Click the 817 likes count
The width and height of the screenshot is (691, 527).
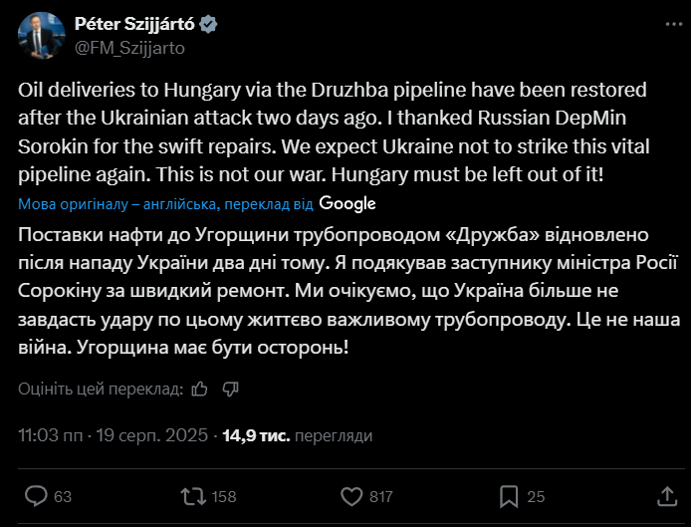point(381,495)
